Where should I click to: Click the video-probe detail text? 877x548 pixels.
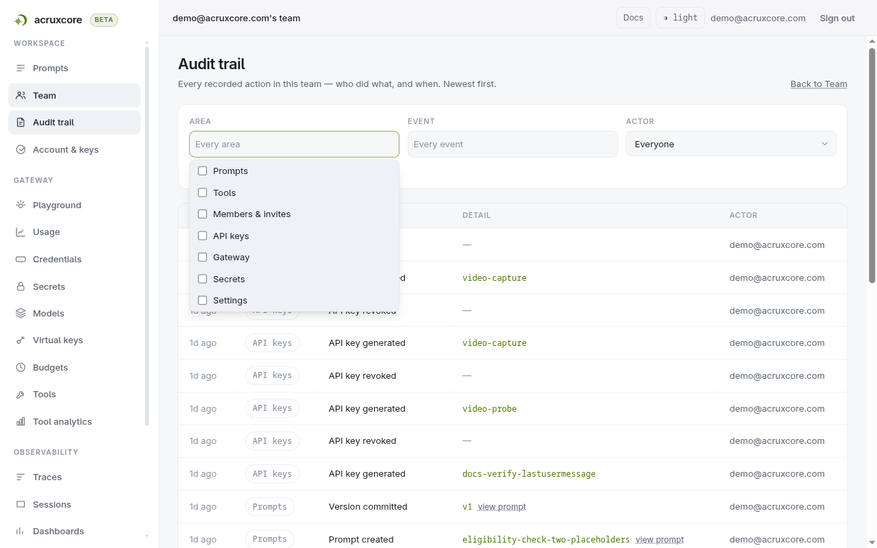point(489,409)
